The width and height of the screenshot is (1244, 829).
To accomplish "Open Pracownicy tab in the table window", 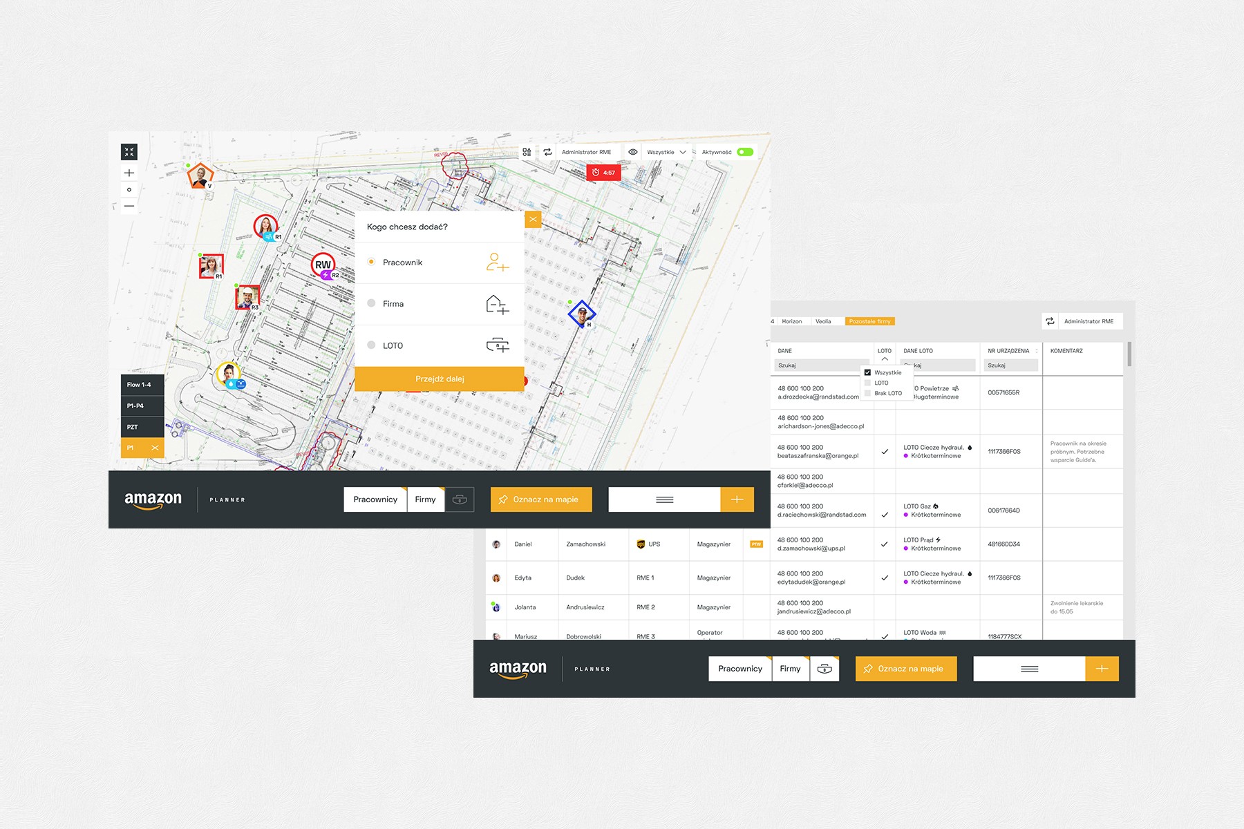I will (x=740, y=669).
